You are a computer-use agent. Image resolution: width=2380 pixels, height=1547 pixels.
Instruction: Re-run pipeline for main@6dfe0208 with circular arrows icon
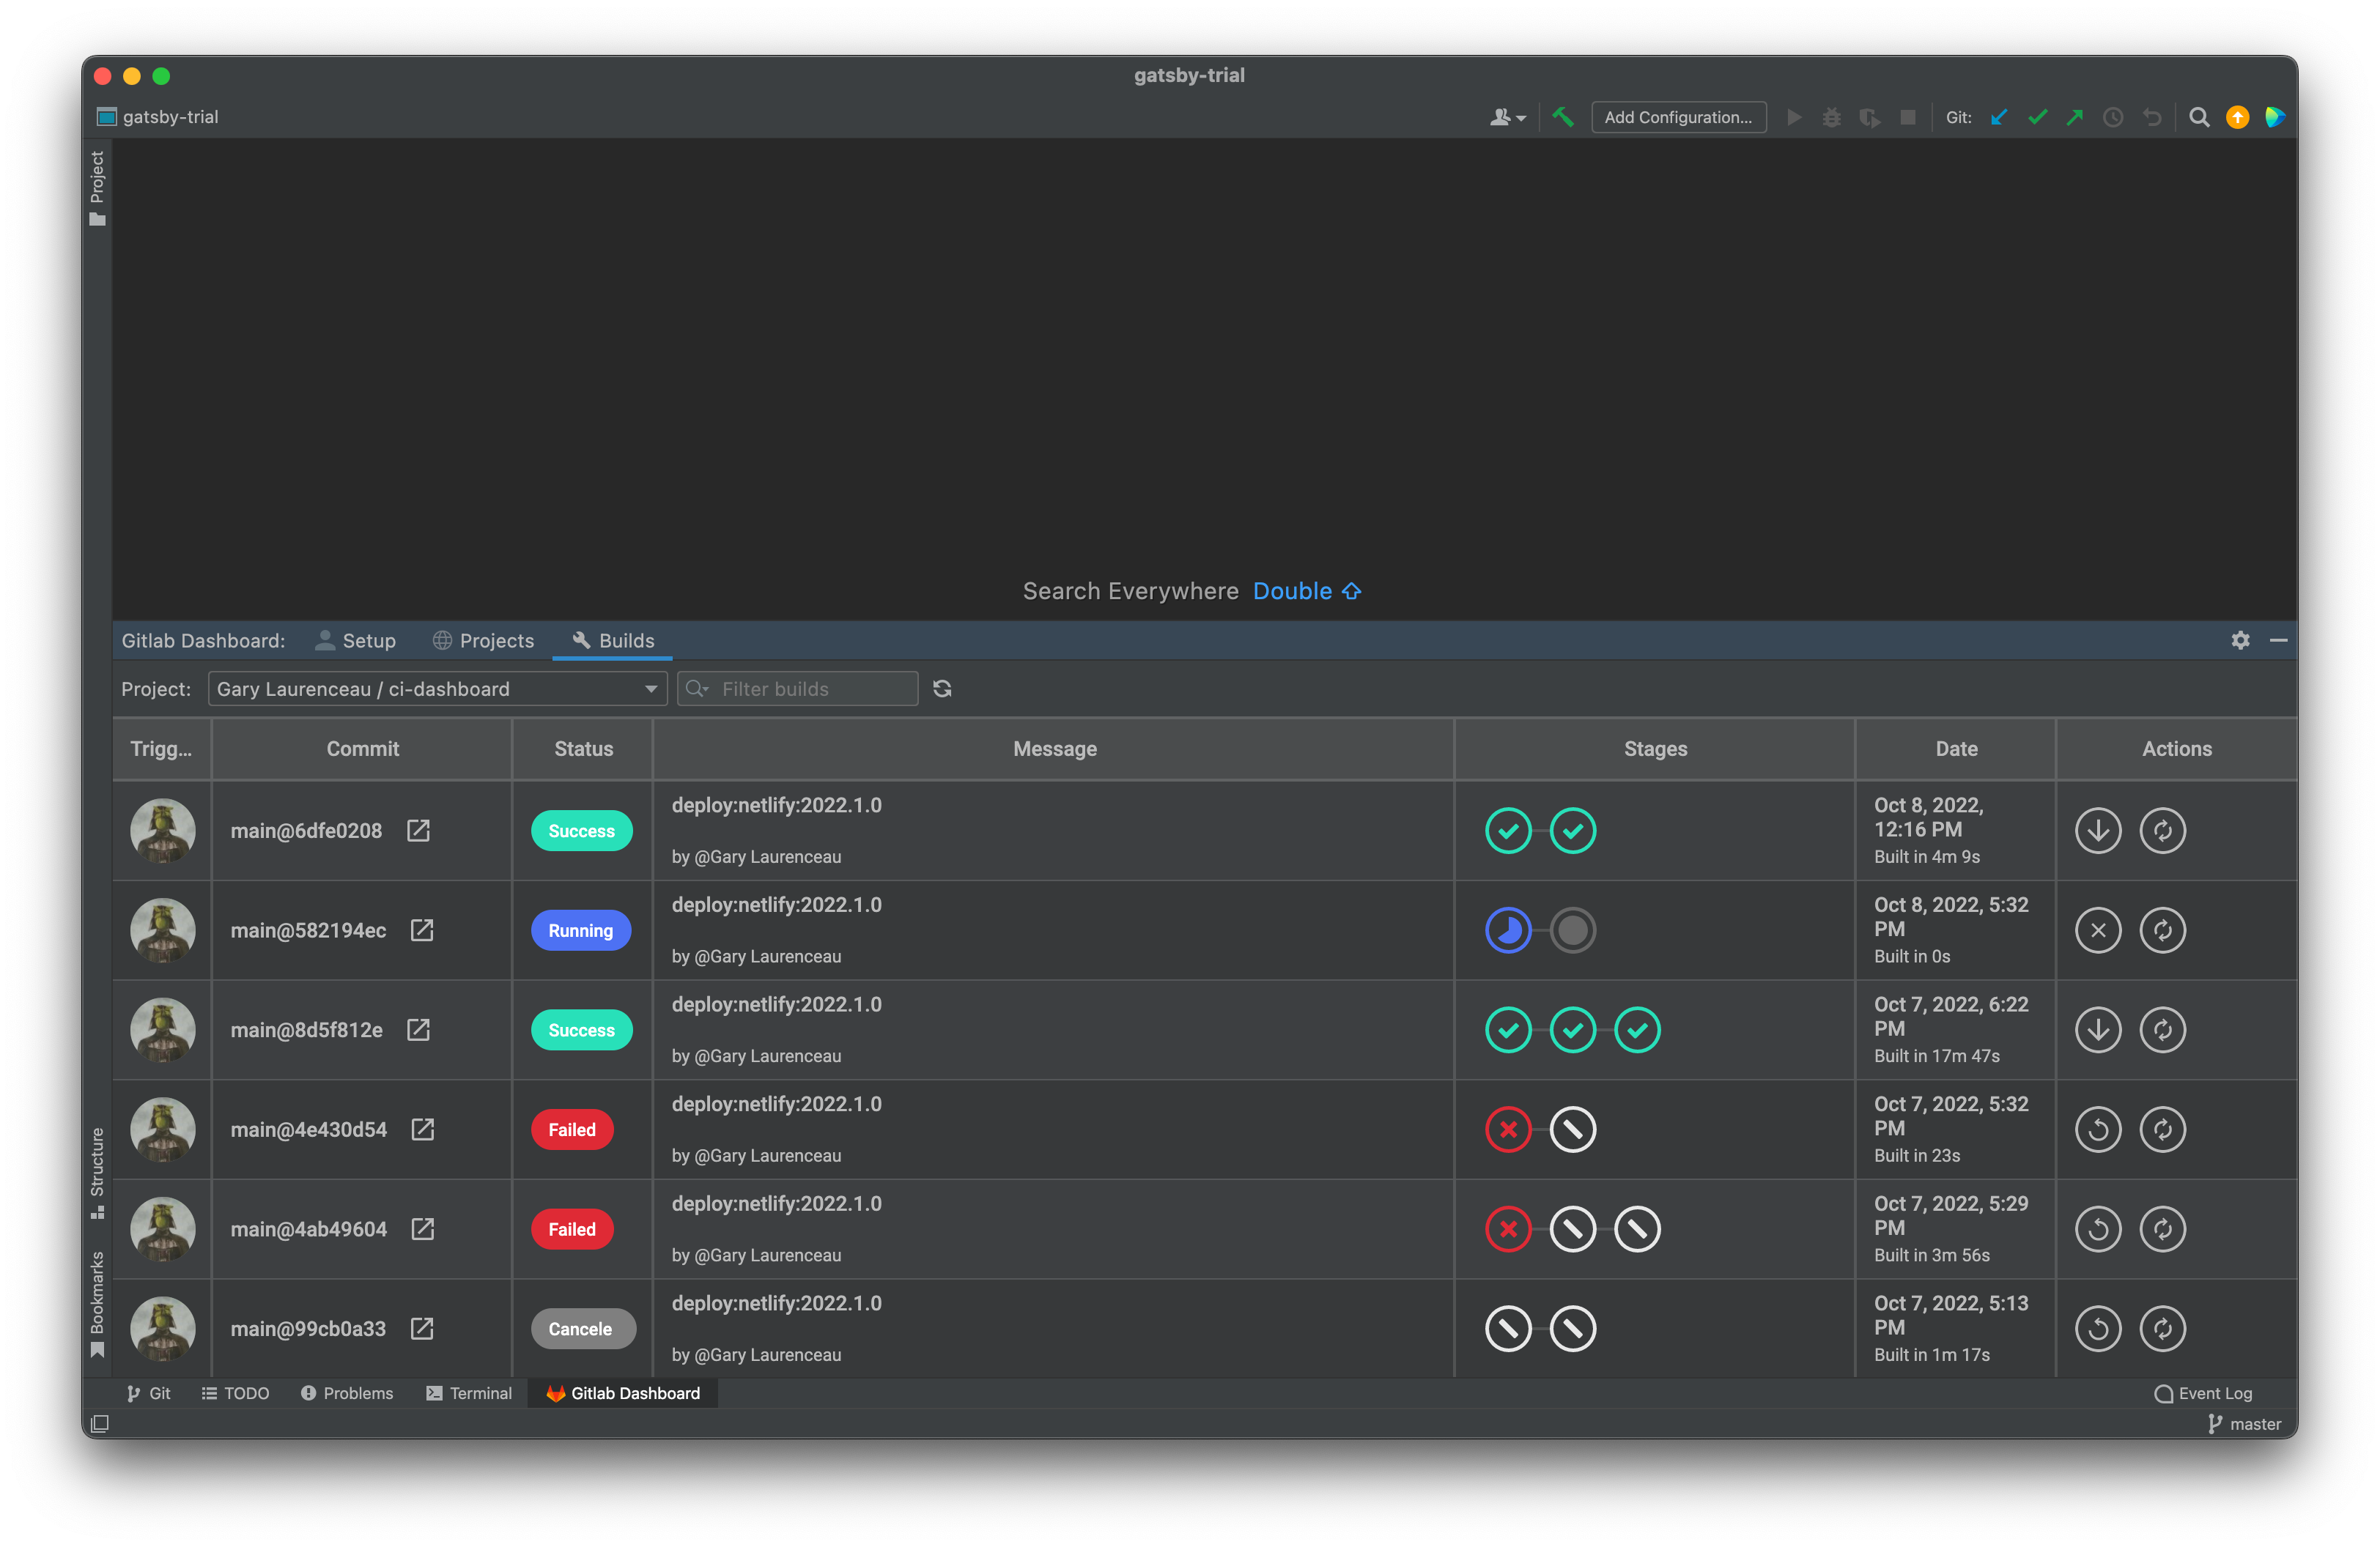[2162, 831]
